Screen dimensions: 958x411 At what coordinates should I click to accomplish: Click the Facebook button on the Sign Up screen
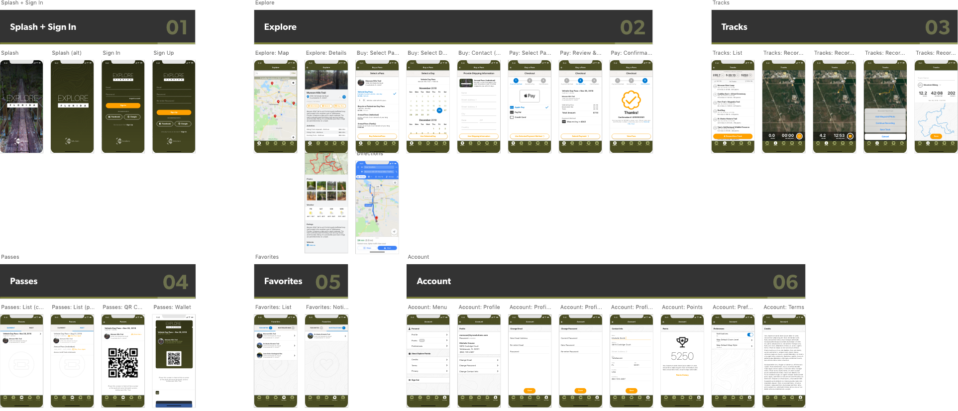tap(165, 123)
